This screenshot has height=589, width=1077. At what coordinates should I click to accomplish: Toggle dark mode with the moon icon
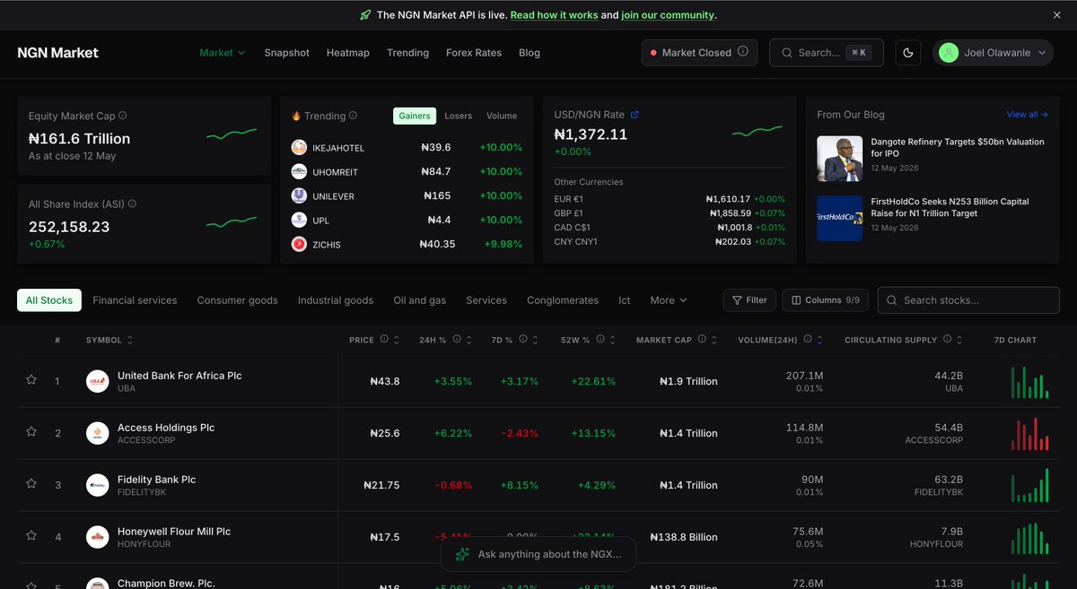pyautogui.click(x=908, y=53)
